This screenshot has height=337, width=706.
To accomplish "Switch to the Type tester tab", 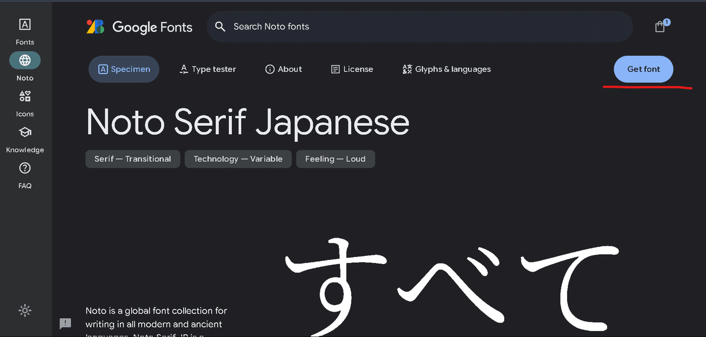I will point(208,69).
